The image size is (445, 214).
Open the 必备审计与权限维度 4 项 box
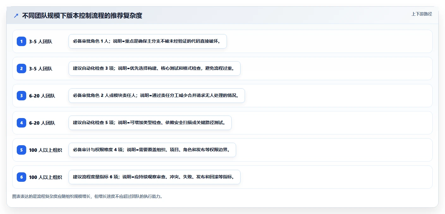click(x=152, y=150)
